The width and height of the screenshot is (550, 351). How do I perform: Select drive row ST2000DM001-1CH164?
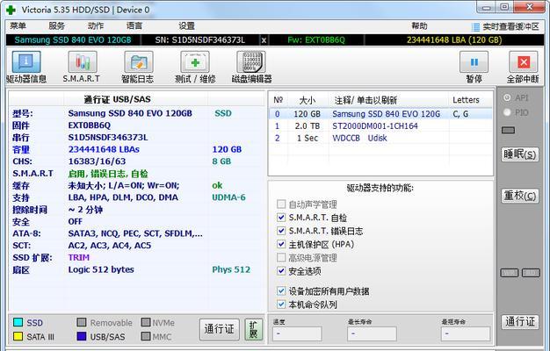380,126
